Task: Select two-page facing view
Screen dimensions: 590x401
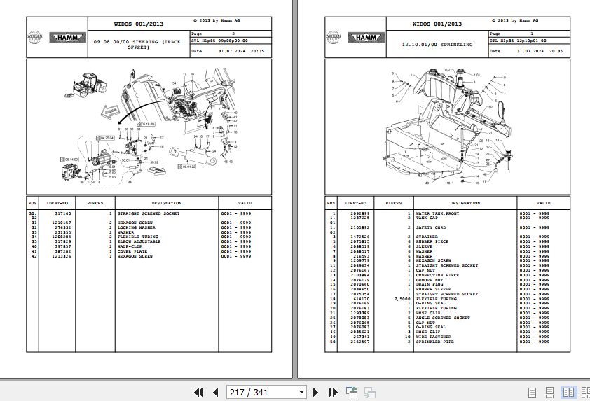Action: tap(568, 393)
